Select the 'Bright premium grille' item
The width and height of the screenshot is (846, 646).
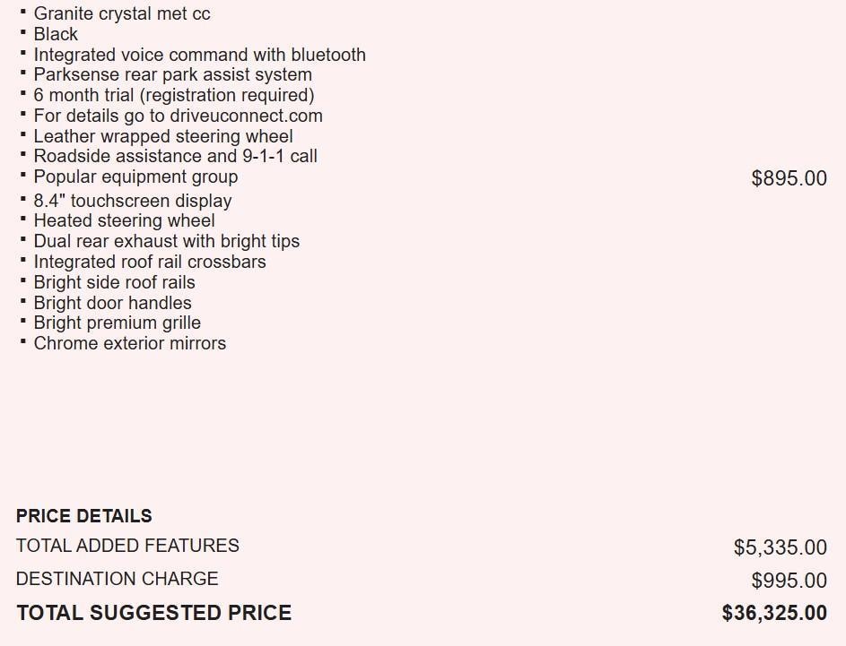pos(117,323)
